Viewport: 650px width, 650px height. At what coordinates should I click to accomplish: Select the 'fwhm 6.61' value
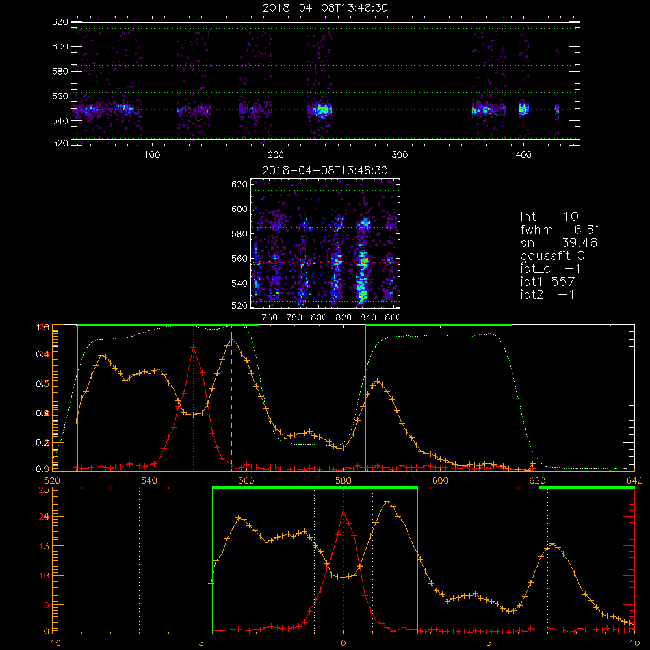coord(560,229)
